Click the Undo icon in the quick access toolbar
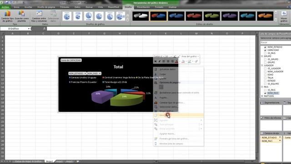 tap(11, 2)
